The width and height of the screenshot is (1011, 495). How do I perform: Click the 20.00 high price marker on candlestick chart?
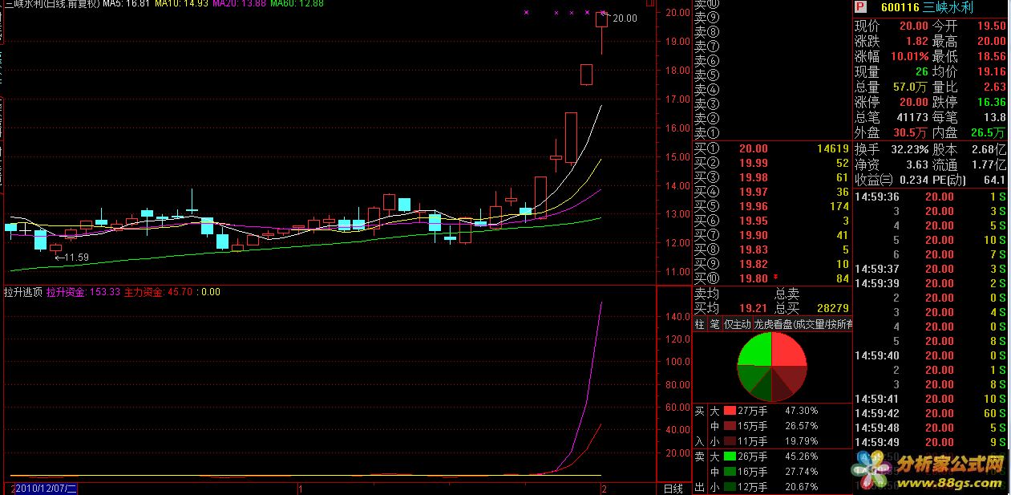tap(625, 18)
